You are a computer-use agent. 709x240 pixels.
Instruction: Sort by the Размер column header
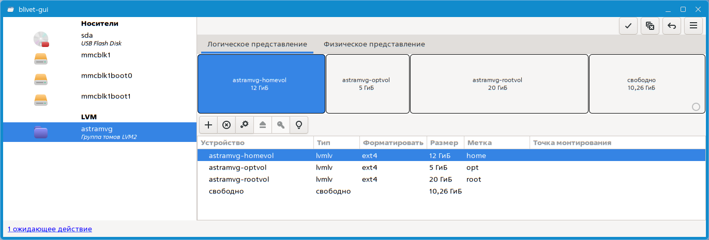pos(444,142)
